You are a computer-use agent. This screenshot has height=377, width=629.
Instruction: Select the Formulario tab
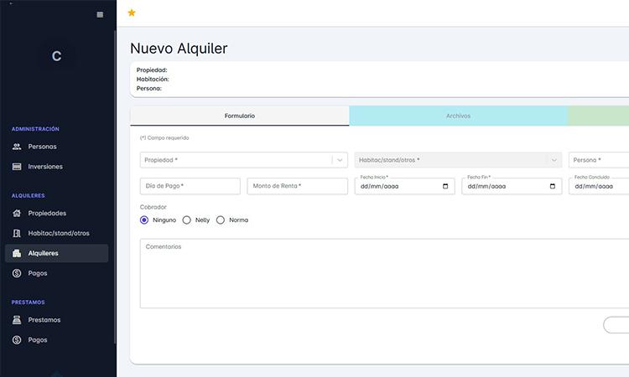pyautogui.click(x=240, y=116)
